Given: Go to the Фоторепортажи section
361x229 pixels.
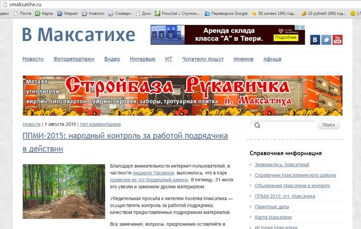Looking at the screenshot, I should (74, 59).
